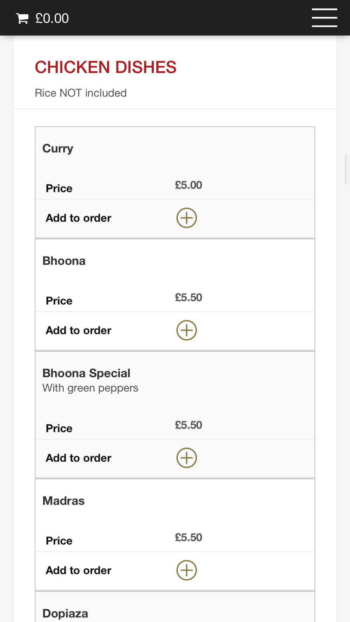Select the Dopiaza dish title
The width and height of the screenshot is (350, 622).
pos(65,614)
